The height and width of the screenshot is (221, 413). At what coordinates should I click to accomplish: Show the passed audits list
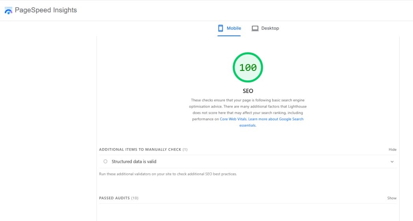(392, 198)
